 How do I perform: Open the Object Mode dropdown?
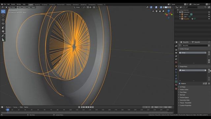[x=11, y=7]
